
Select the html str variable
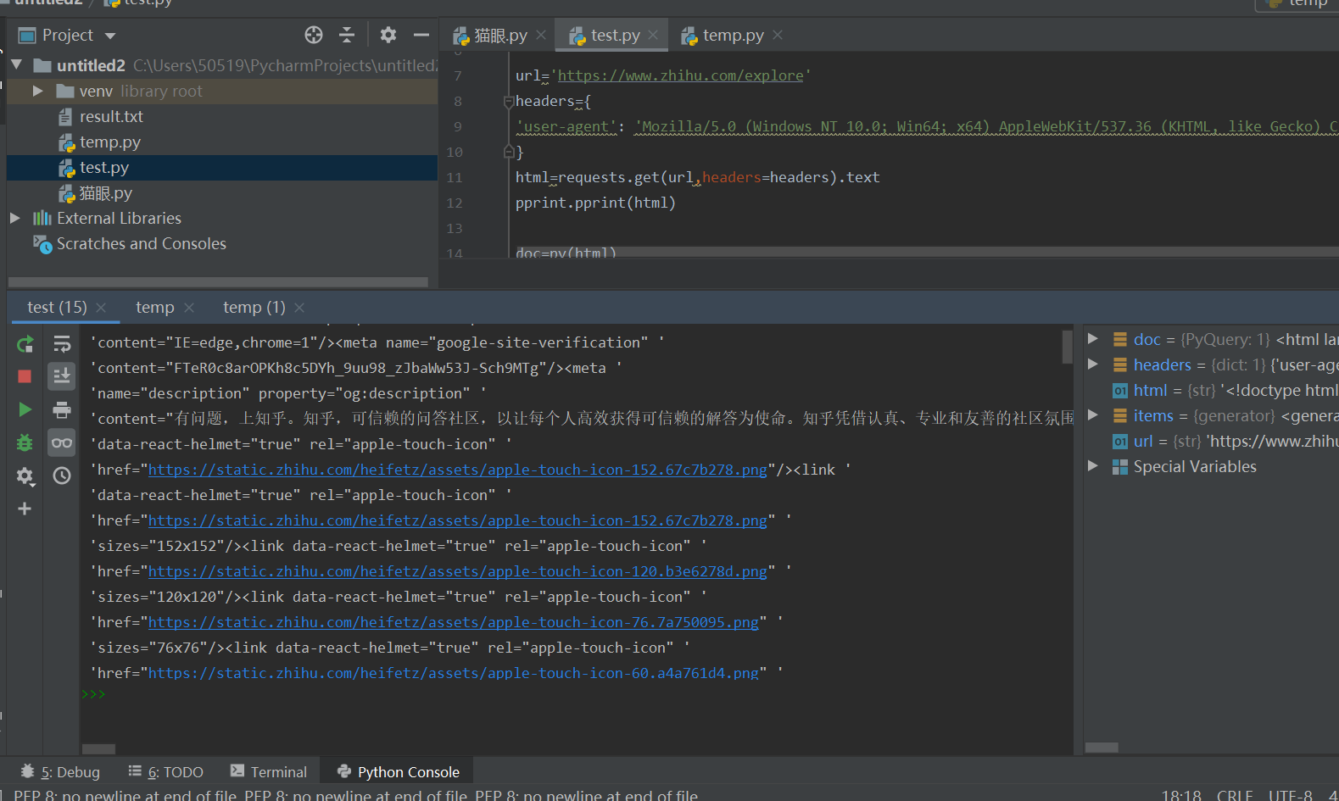click(1225, 390)
